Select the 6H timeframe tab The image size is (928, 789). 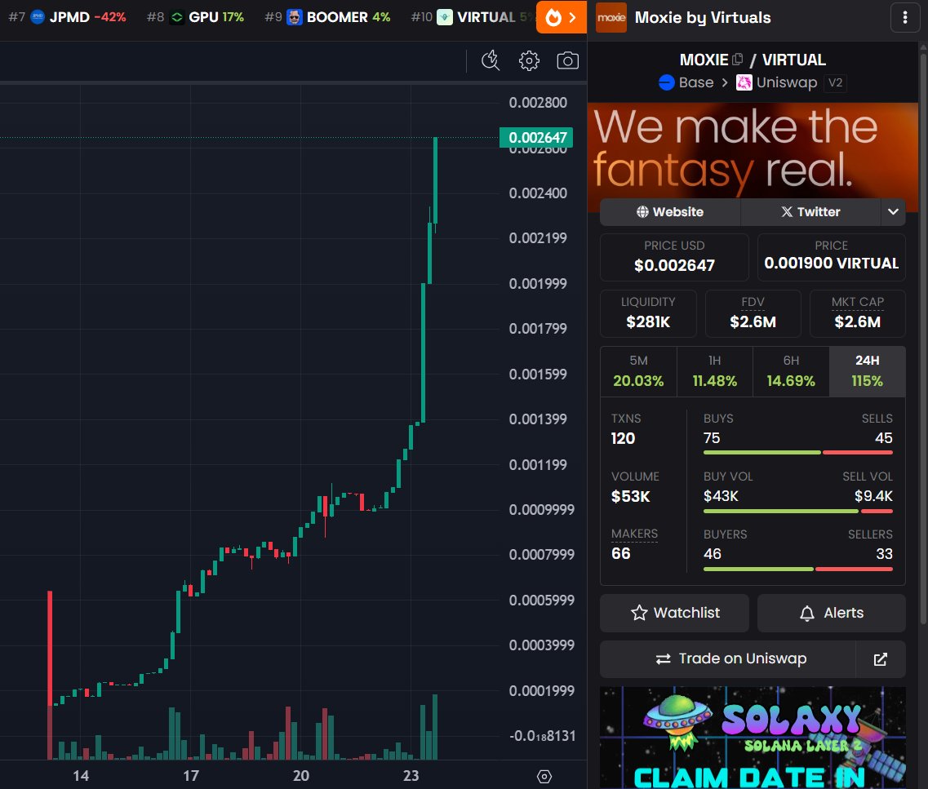coord(791,371)
